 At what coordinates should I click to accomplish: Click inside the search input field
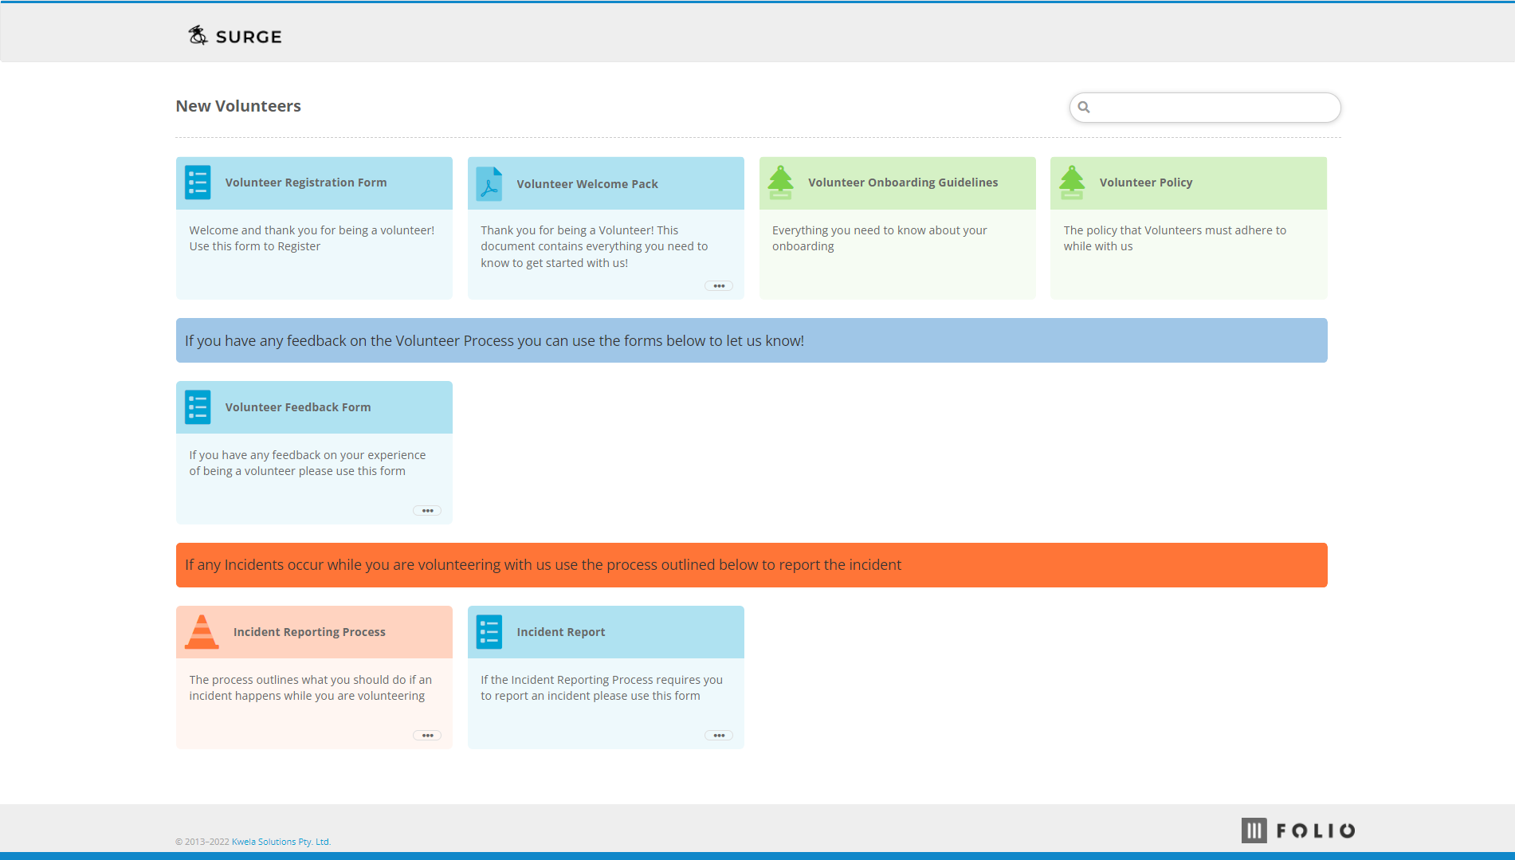coord(1195,107)
